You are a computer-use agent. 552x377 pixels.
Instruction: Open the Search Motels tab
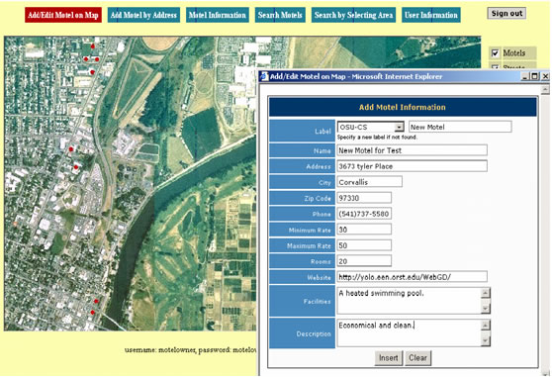pos(280,15)
